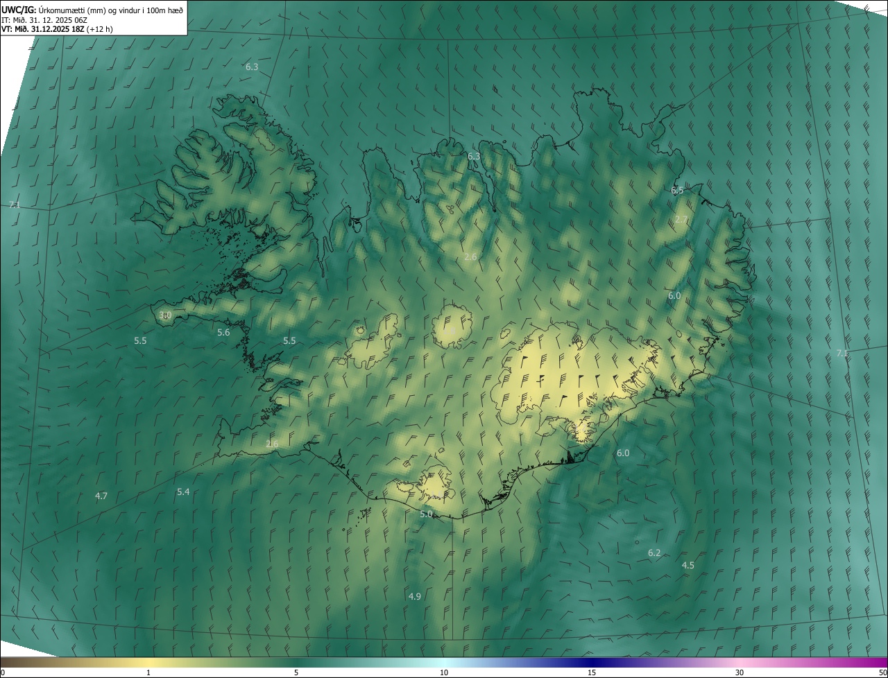Click the 6.5 value label on the map
The width and height of the screenshot is (888, 678).
coord(677,190)
